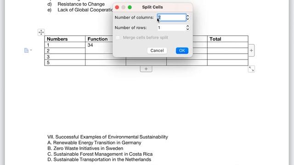Click the heading VII. Successful Examples line
Image resolution: width=294 pixels, height=165 pixels.
click(107, 137)
